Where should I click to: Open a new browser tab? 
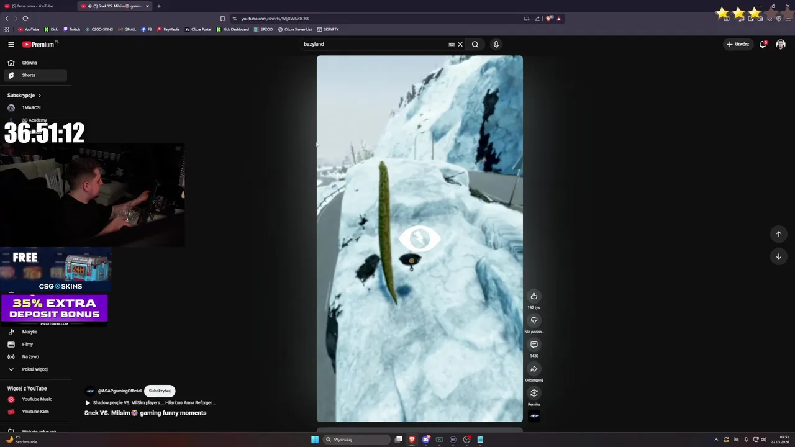[x=158, y=6]
